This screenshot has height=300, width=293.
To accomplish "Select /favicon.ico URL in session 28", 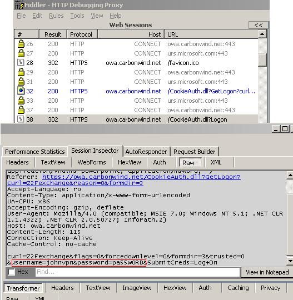I will click(x=183, y=63).
